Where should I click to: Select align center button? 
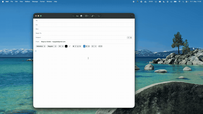87,46
